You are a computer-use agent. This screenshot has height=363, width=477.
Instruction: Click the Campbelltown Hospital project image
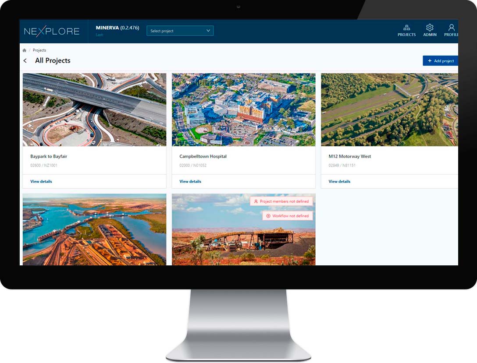pyautogui.click(x=243, y=109)
